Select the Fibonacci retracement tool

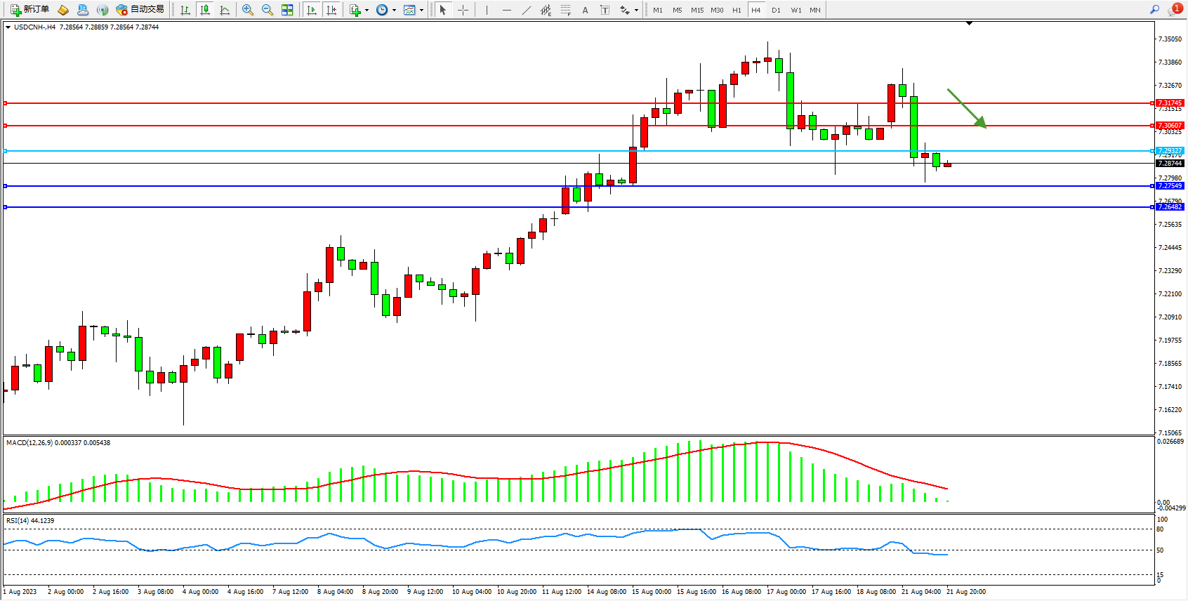tap(566, 10)
